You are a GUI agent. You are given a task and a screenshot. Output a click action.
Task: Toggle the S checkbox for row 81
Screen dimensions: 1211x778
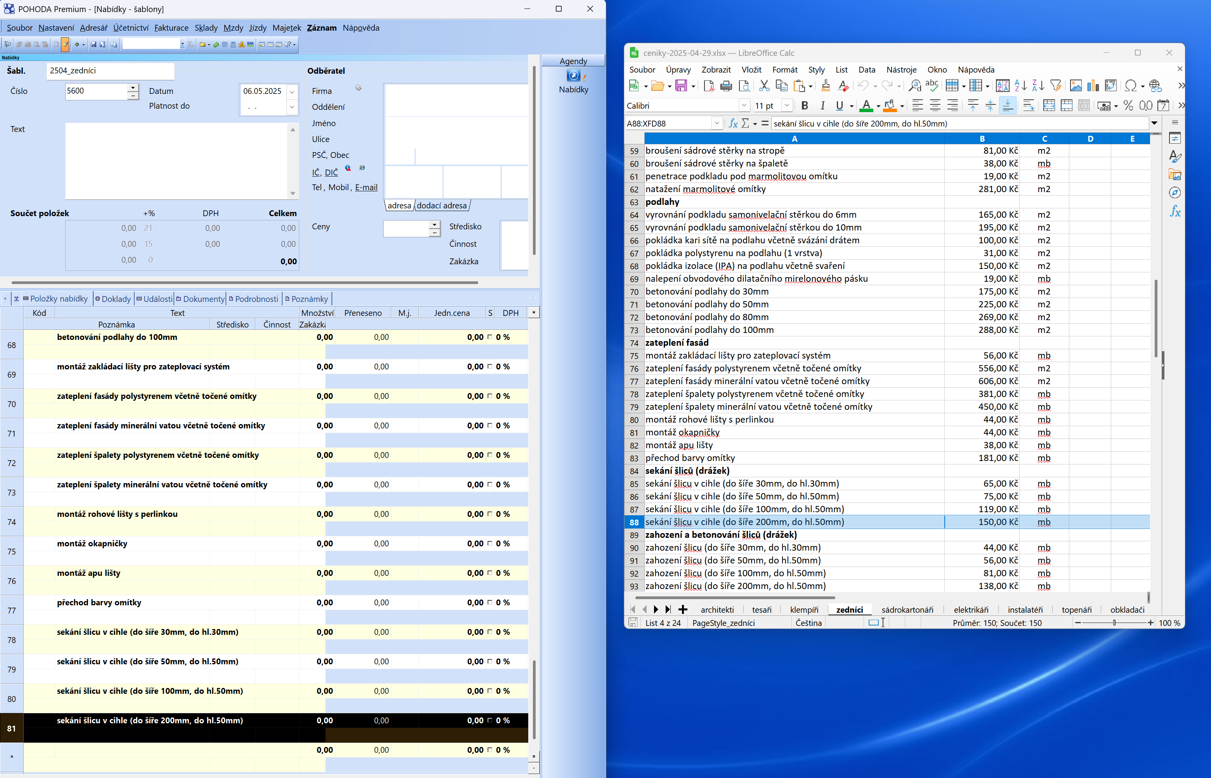pyautogui.click(x=489, y=721)
